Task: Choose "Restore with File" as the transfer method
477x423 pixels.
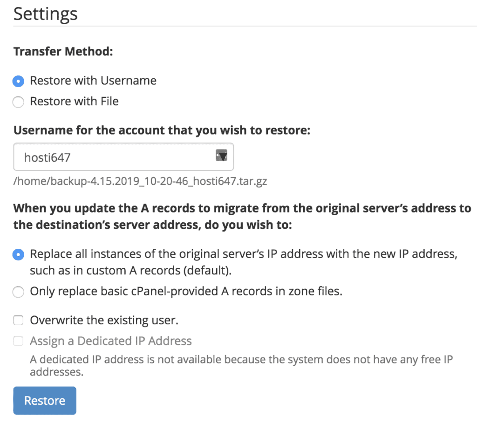Action: [18, 102]
